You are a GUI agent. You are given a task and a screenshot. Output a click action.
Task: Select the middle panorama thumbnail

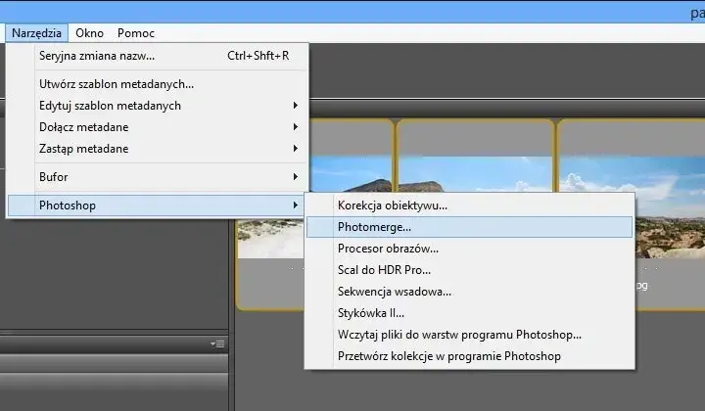click(475, 174)
